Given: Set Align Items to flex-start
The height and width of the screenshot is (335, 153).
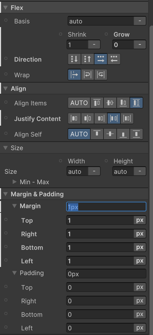Looking at the screenshot, I should coord(97,103).
